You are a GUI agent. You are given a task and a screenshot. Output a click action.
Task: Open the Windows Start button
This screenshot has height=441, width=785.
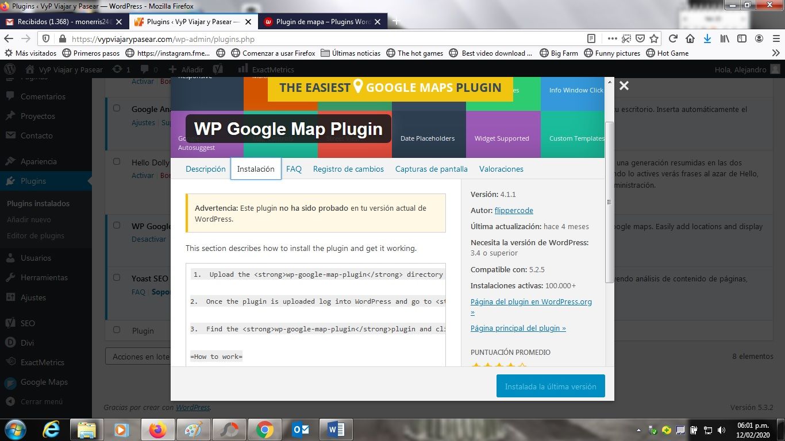[x=14, y=430]
